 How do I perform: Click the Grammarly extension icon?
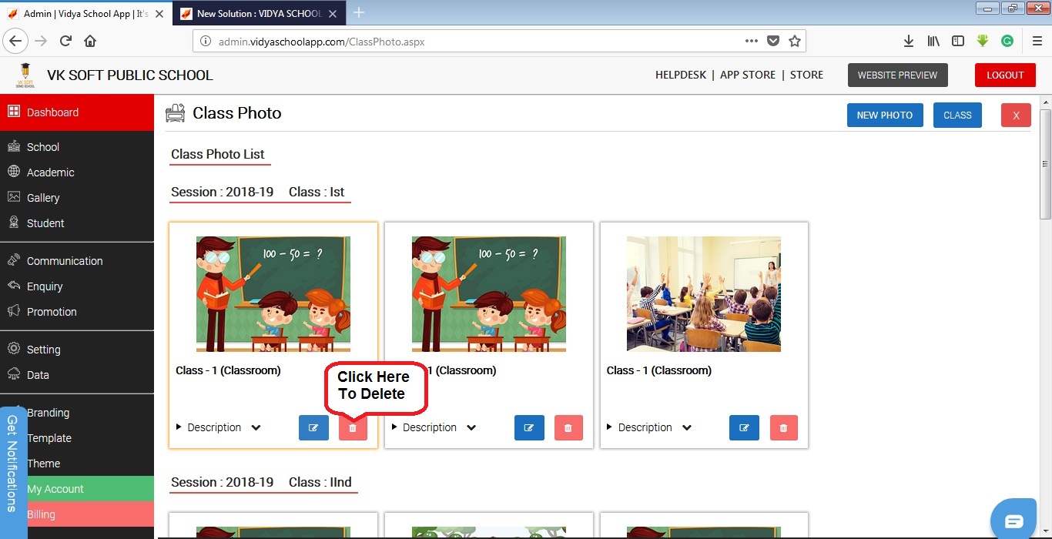coord(1007,41)
